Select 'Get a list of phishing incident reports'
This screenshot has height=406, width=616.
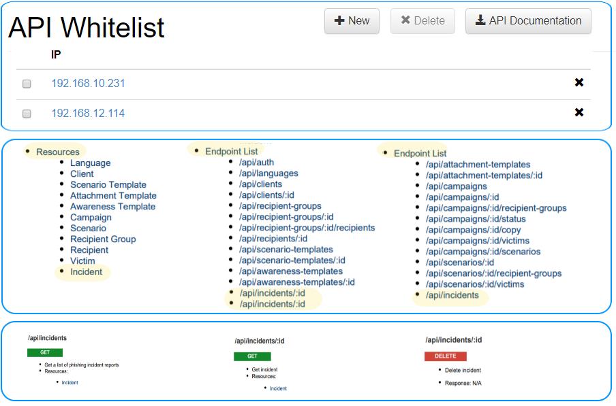point(82,365)
